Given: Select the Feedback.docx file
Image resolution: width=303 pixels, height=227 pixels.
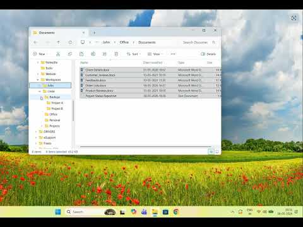Looking at the screenshot, I should pos(150,80).
